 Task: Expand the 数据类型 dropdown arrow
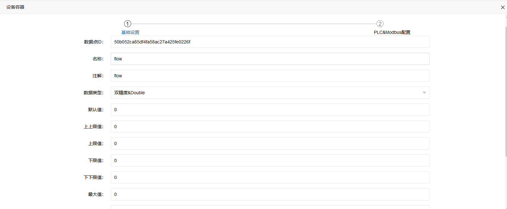[x=424, y=93]
